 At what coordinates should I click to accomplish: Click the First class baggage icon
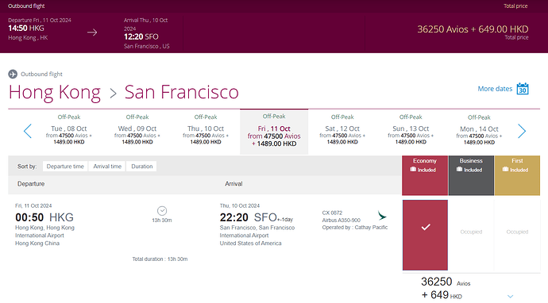[505, 169]
